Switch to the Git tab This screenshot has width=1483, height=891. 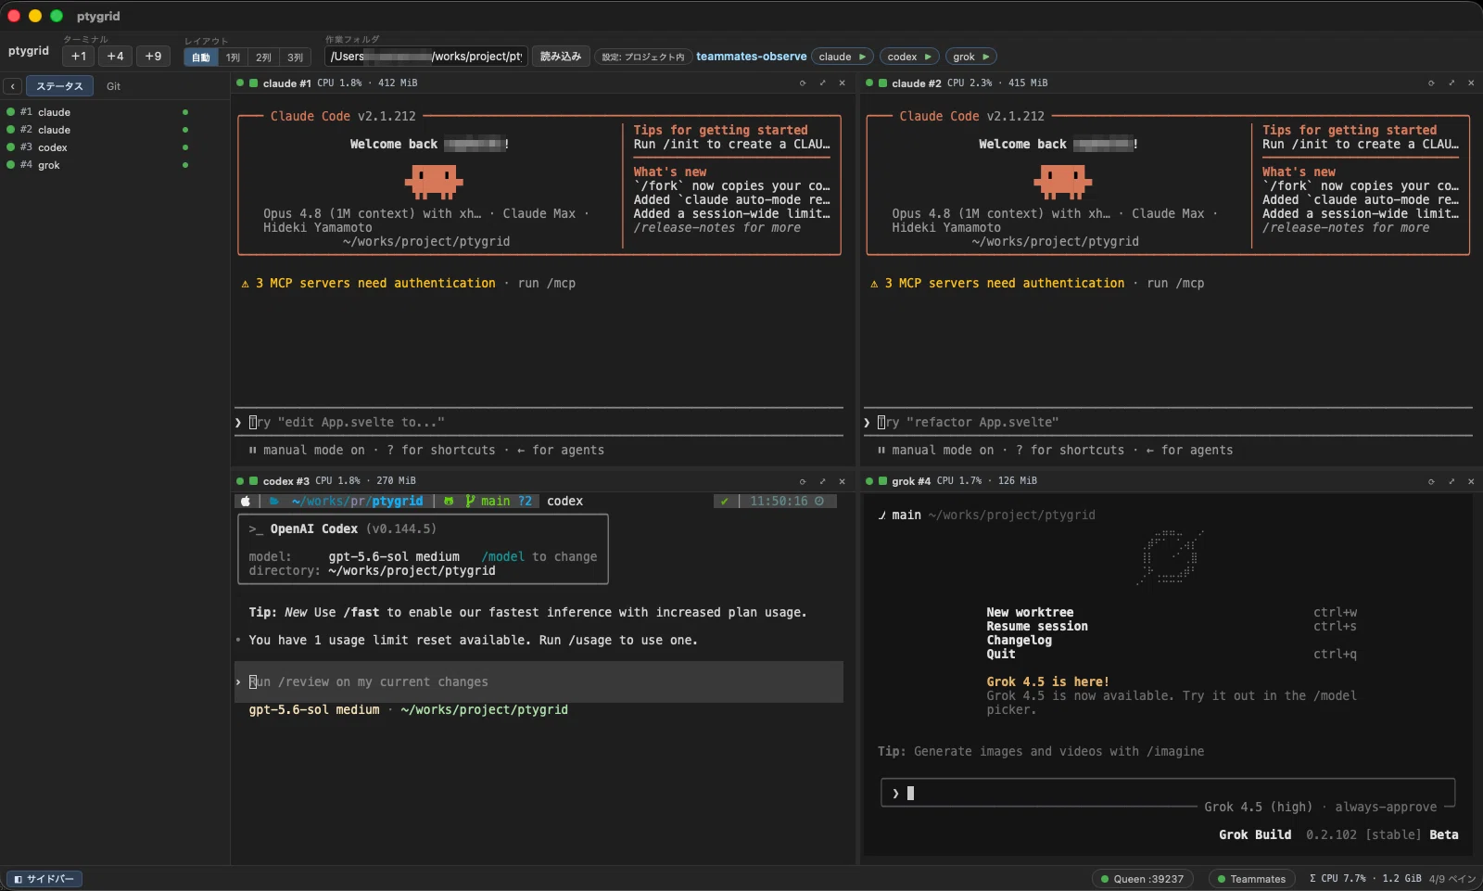coord(113,86)
